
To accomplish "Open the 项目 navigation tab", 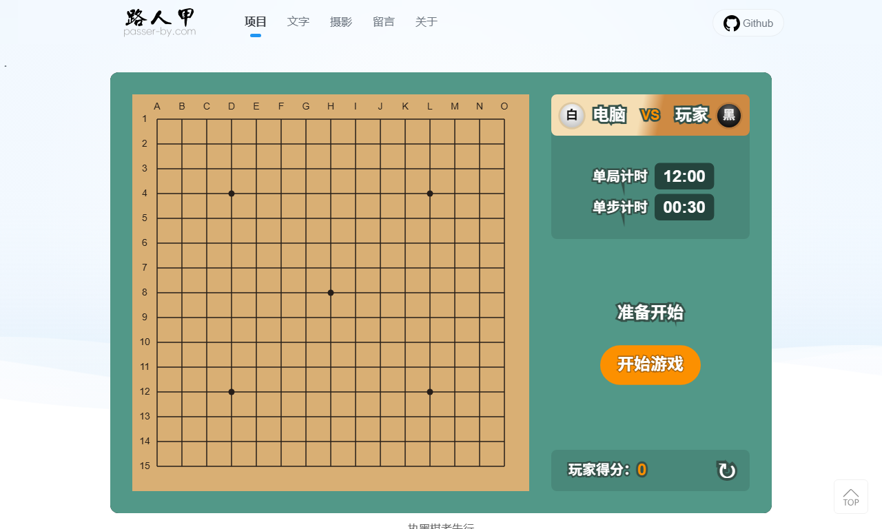I will coord(256,22).
